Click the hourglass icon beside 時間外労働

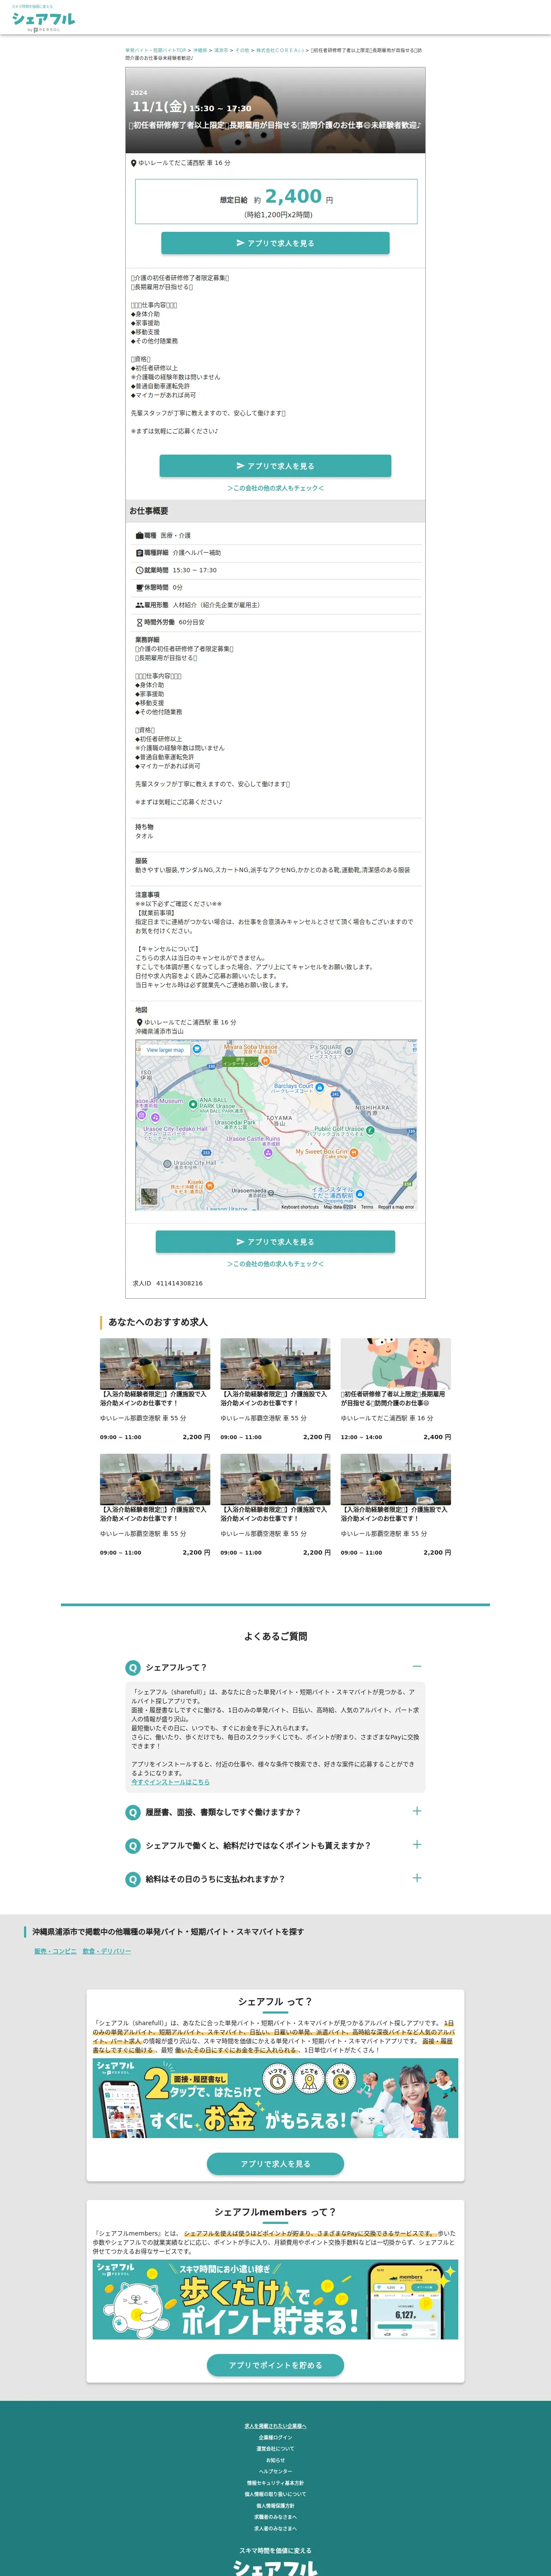[140, 622]
